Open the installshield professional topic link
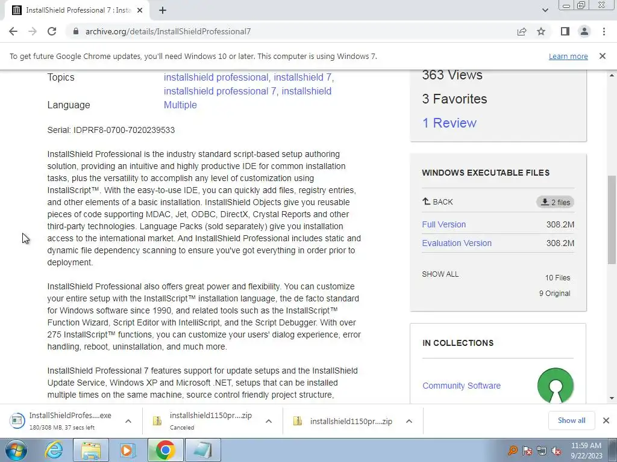Image resolution: width=617 pixels, height=462 pixels. [216, 78]
